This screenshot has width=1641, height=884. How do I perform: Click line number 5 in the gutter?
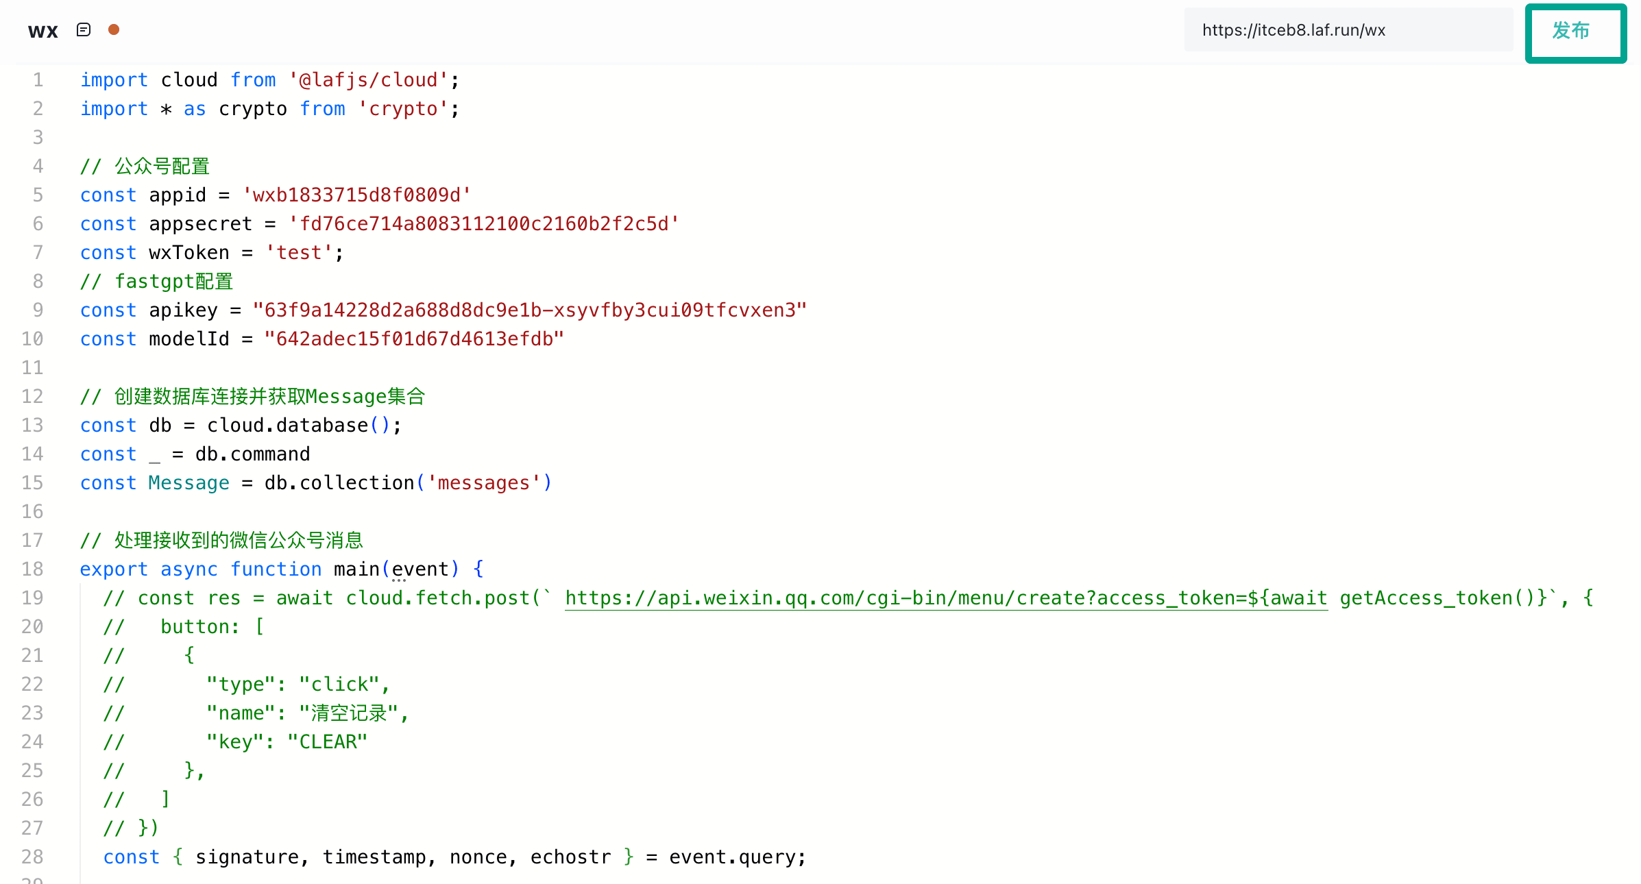point(38,195)
